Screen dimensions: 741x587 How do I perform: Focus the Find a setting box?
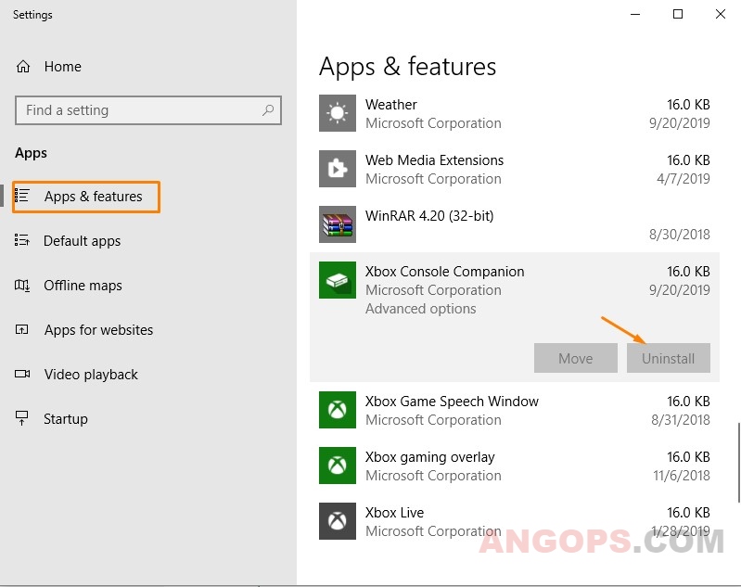[148, 110]
